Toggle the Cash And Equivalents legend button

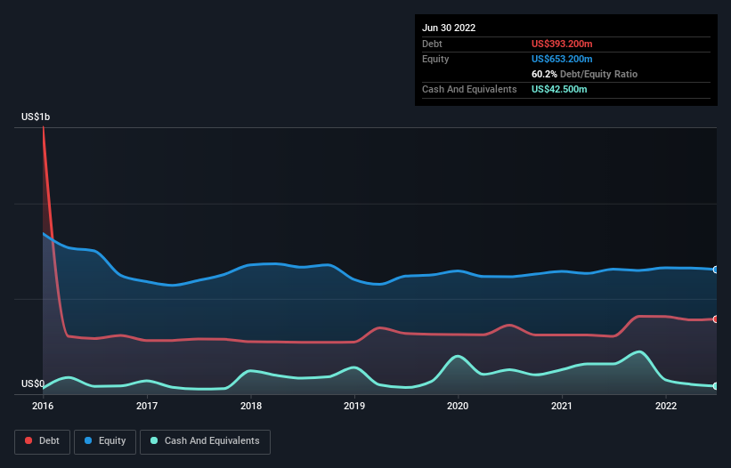click(x=205, y=441)
